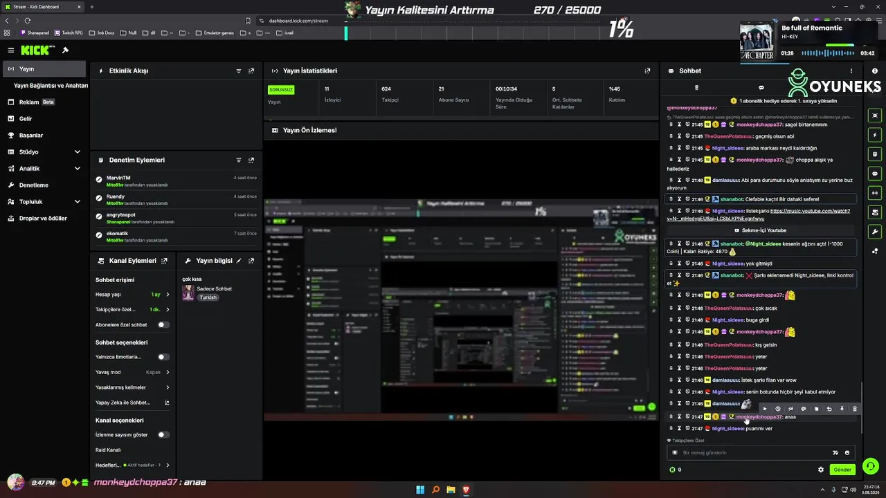
Task: Pop out the Denetim Eylemleri panel
Action: coord(251,160)
